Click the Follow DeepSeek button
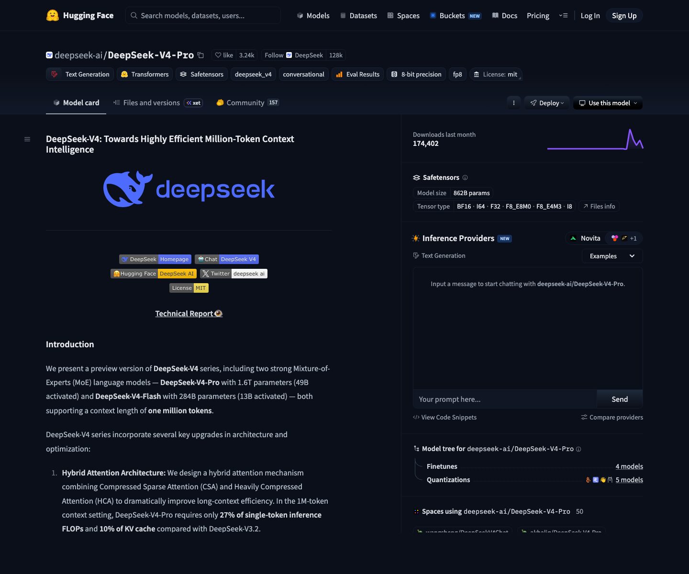Image resolution: width=689 pixels, height=574 pixels. (x=293, y=55)
